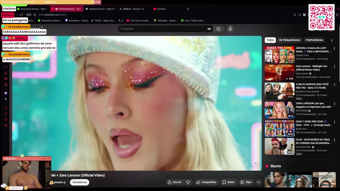Open the GX Mods sidebar icon
Viewport: 340px width, 191px height.
6,85
